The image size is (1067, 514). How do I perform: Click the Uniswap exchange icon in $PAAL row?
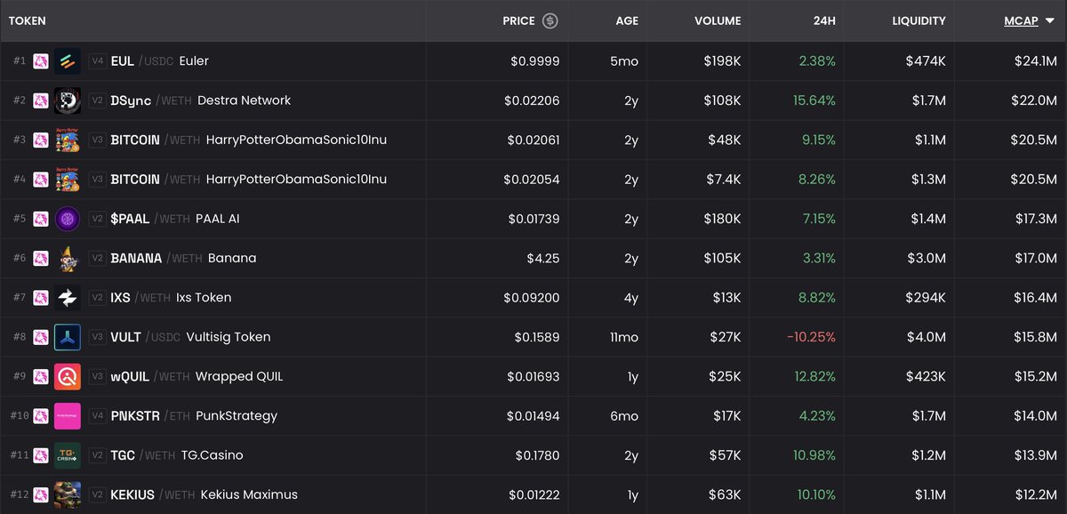(41, 219)
